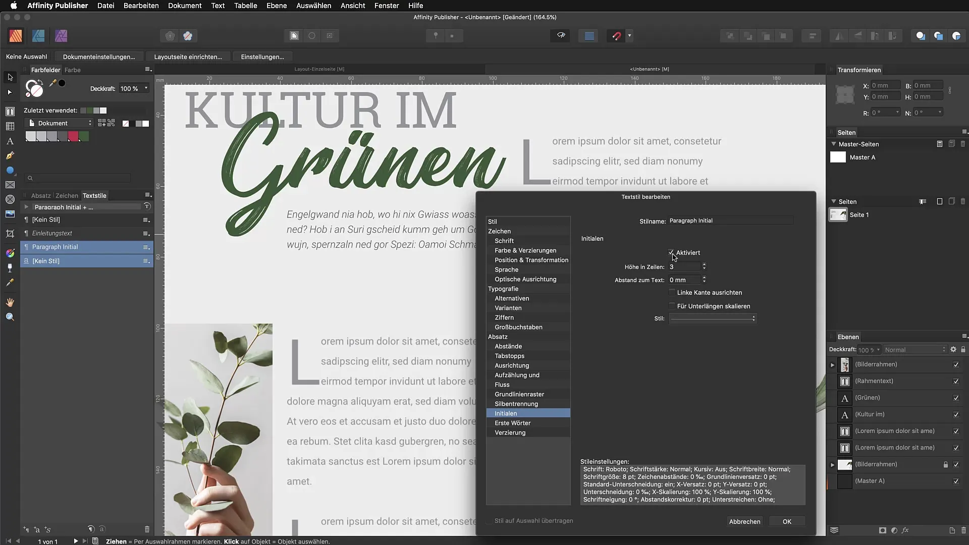
Task: Open the Normal blend mode dropdown
Action: pos(915,350)
